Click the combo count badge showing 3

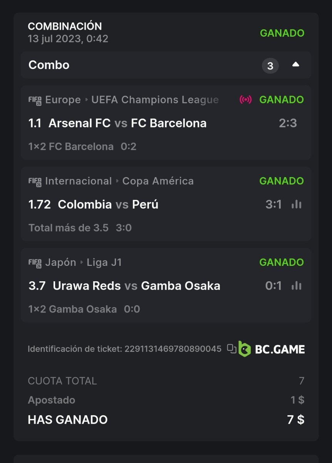270,66
